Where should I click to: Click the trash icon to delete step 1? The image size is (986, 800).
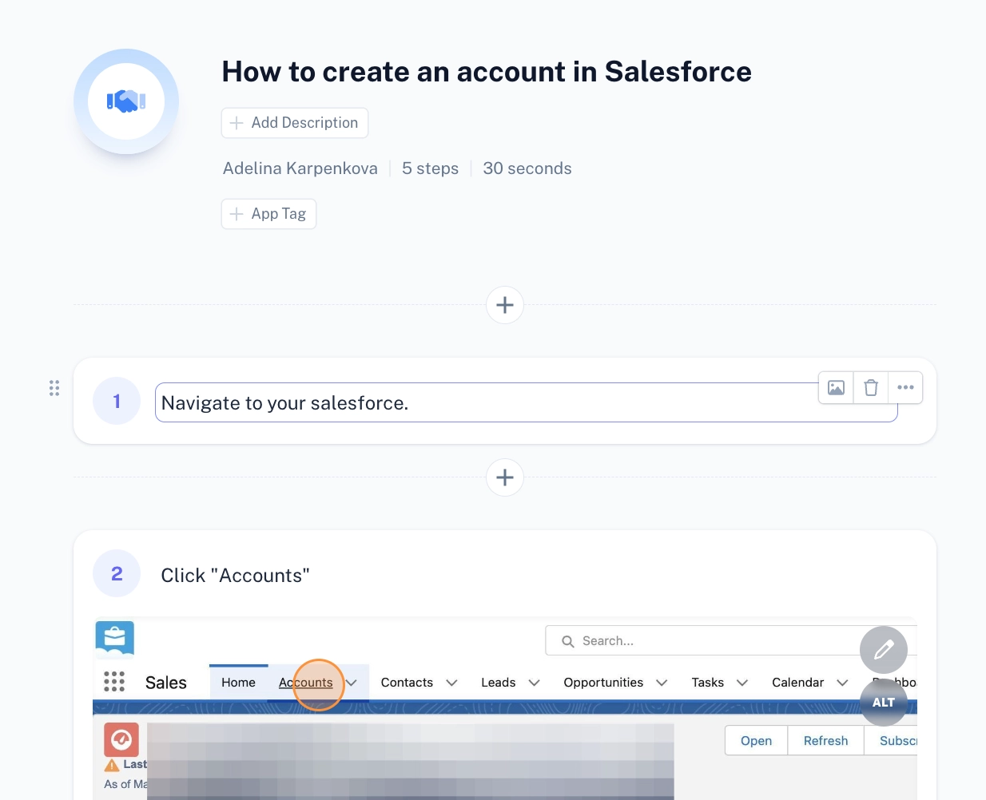[870, 387]
